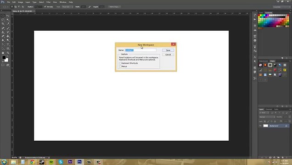Switch to the Channels tab
The width and height of the screenshot is (292, 165).
[x=269, y=109]
